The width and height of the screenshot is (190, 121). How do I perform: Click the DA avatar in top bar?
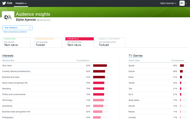(182, 3)
